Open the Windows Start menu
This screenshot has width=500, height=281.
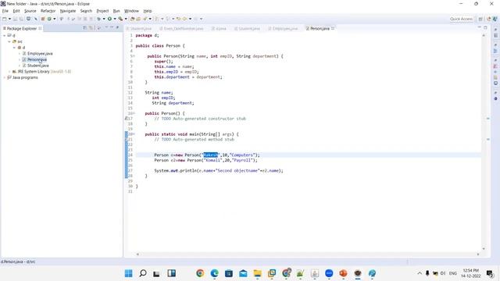(128, 273)
